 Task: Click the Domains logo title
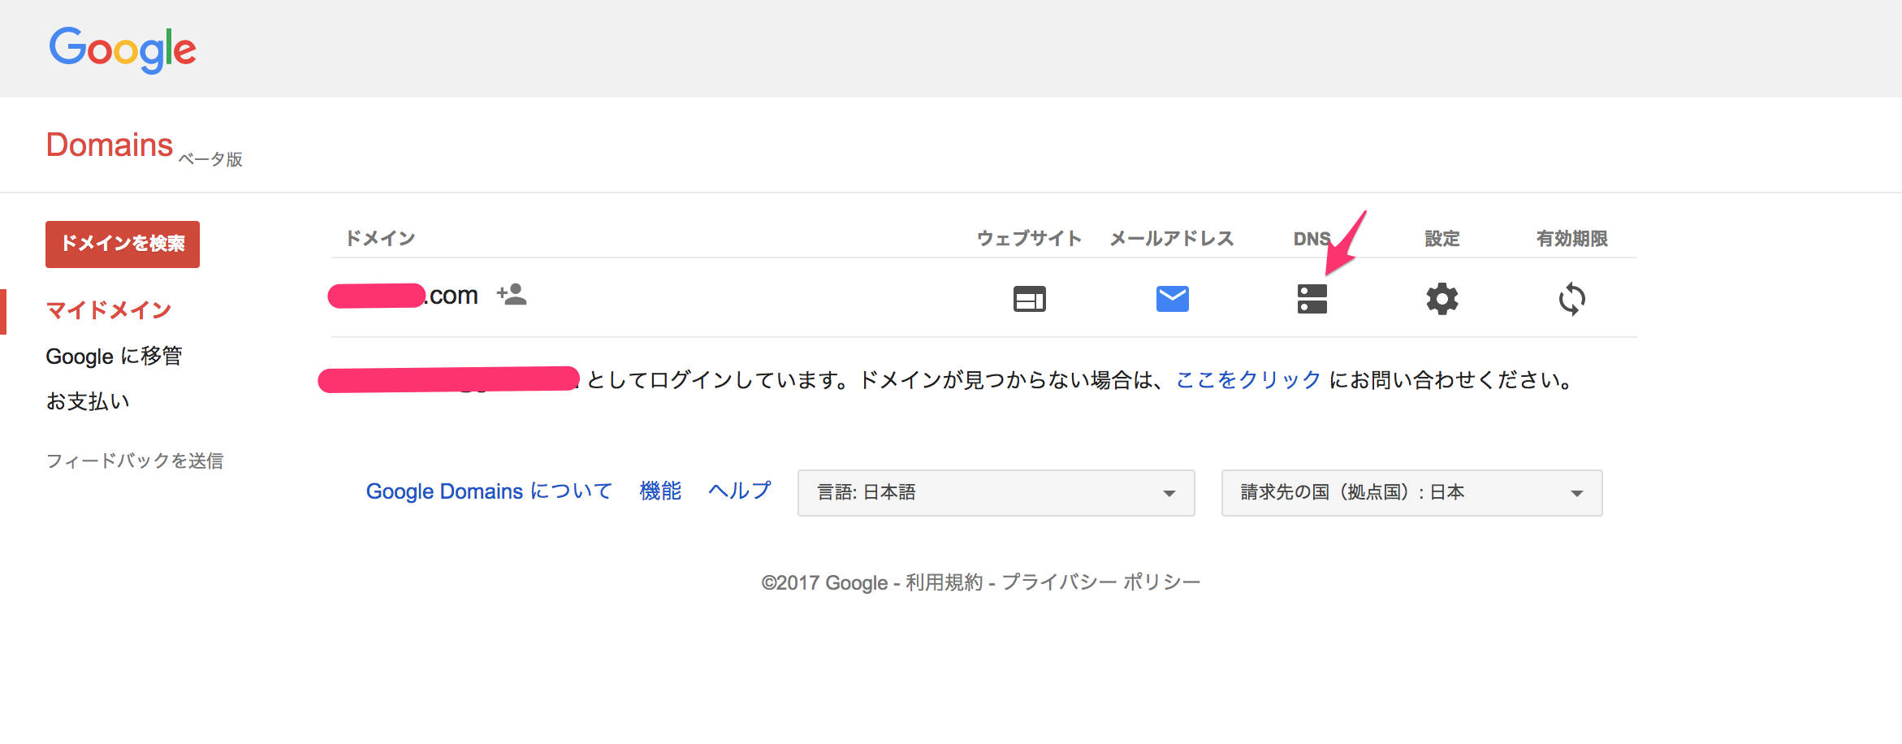(x=110, y=145)
